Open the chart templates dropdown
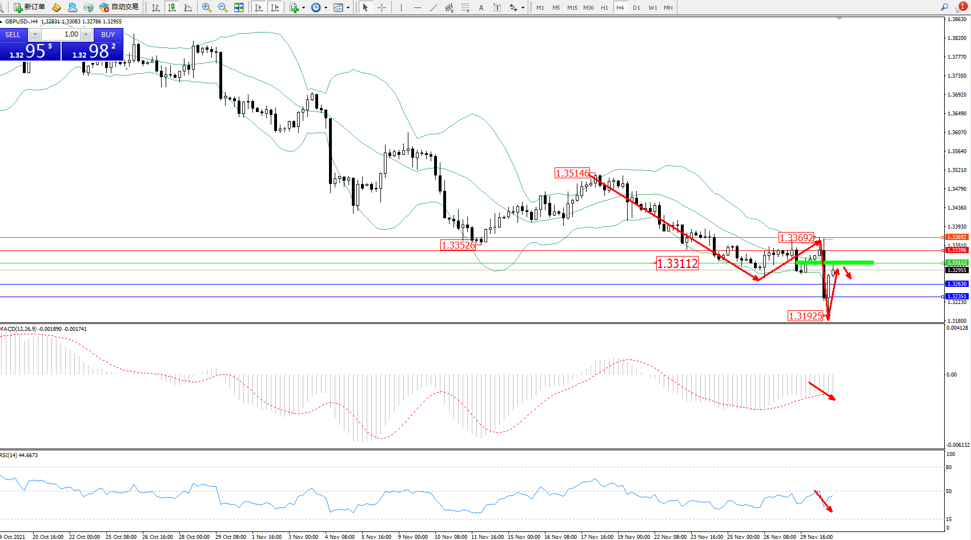The width and height of the screenshot is (971, 540). pyautogui.click(x=348, y=8)
